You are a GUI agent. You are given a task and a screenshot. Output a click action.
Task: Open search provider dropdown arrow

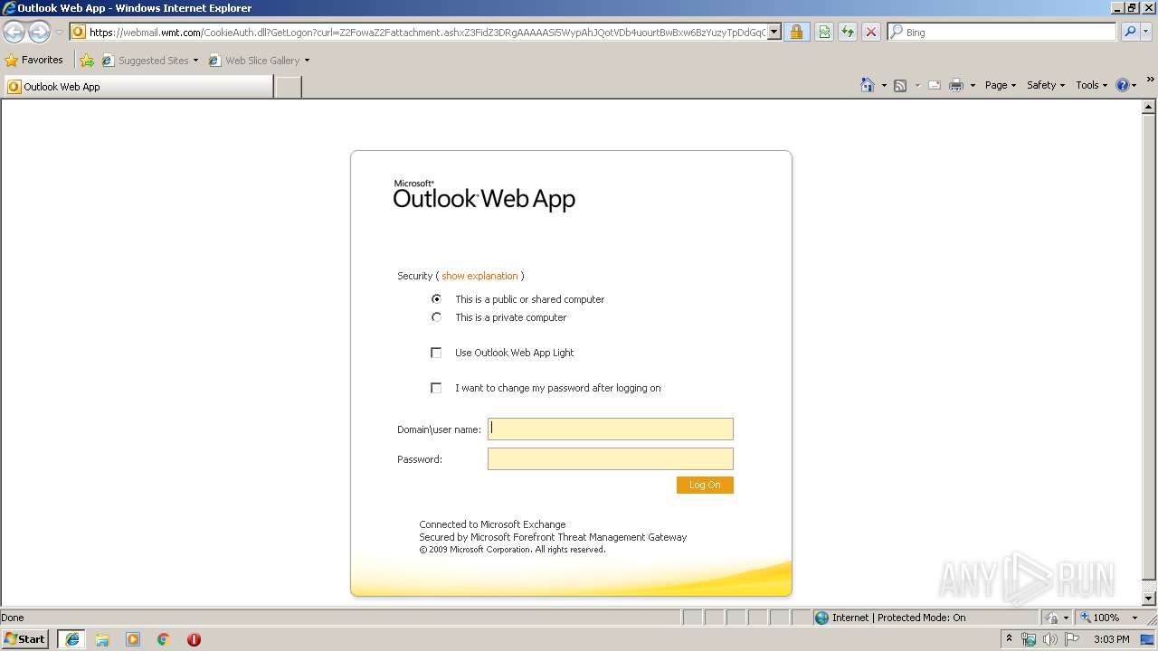[x=1148, y=32]
